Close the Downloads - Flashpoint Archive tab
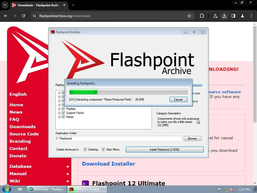The height and width of the screenshot is (193, 257). coord(64,5)
